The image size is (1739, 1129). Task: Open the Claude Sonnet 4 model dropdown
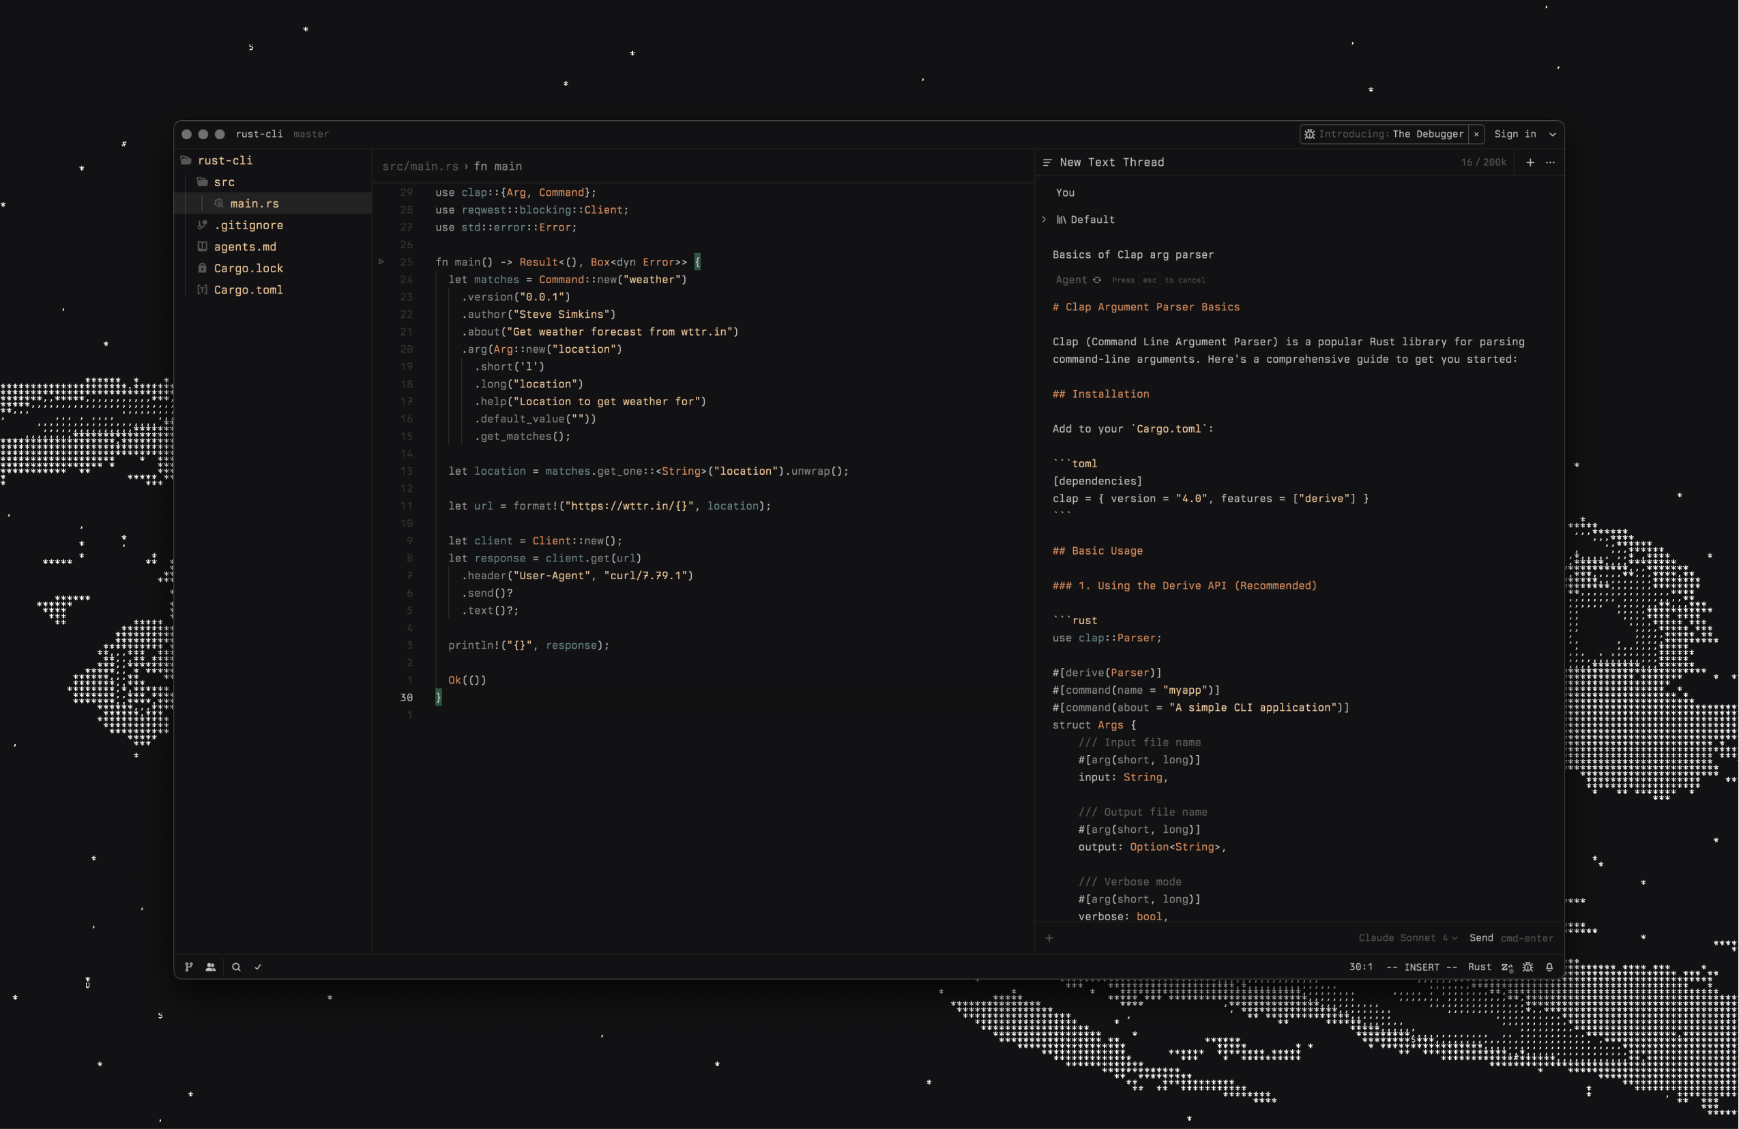click(1408, 937)
